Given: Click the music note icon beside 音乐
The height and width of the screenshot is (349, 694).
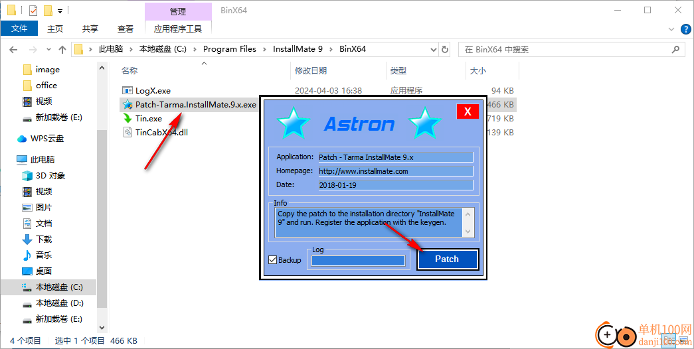Looking at the screenshot, I should [27, 255].
